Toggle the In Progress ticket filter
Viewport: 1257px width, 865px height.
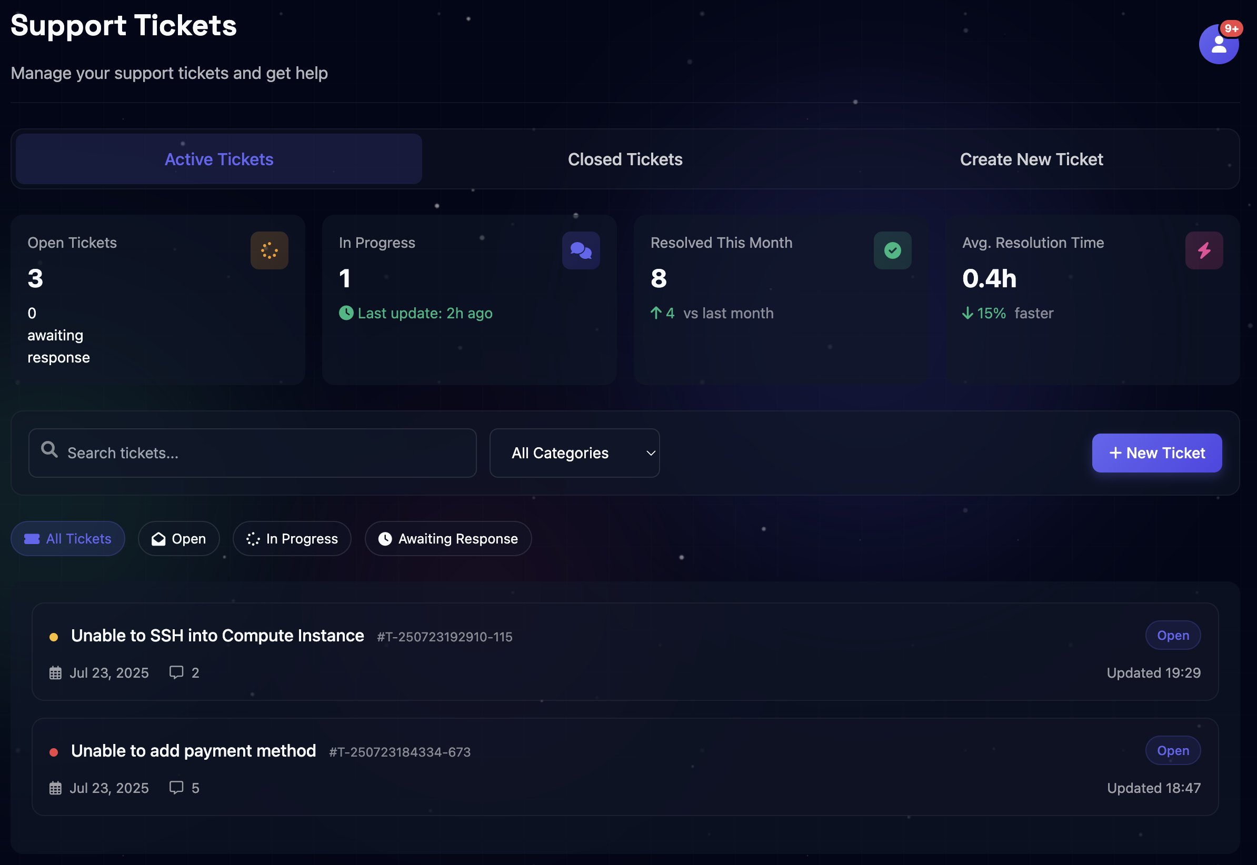[x=292, y=538]
